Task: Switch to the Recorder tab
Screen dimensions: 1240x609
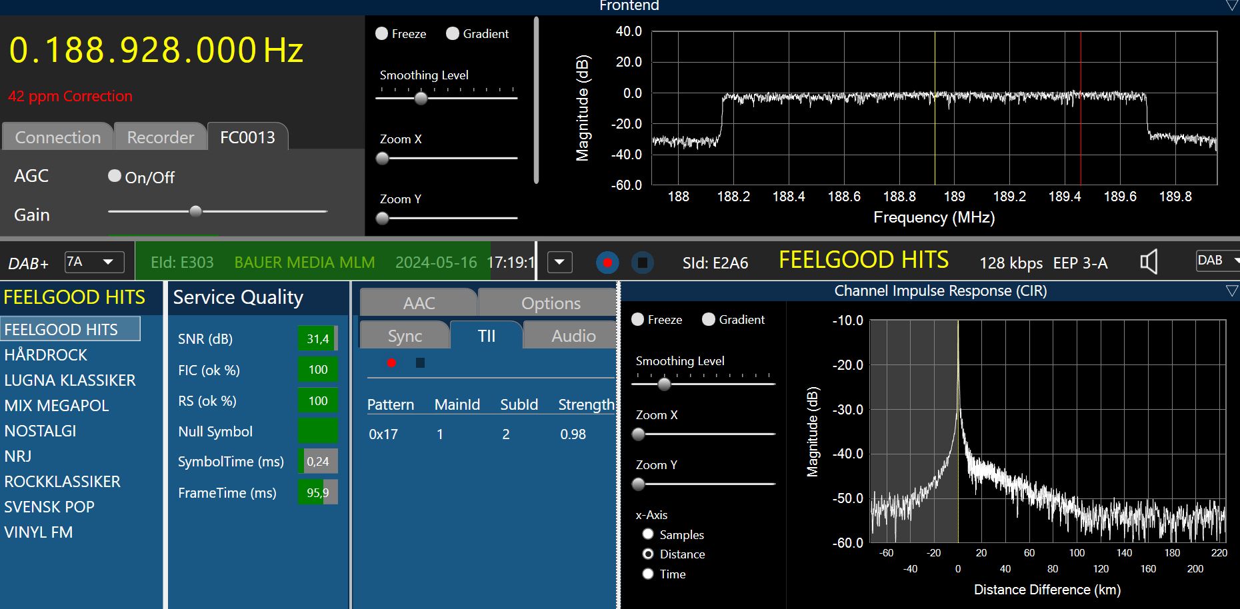Action: (x=160, y=137)
